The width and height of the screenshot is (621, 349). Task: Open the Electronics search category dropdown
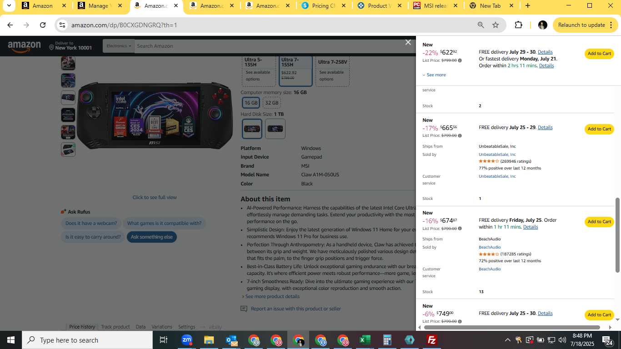coord(119,46)
